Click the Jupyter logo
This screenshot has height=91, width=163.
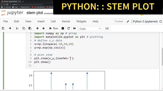point(12,13)
